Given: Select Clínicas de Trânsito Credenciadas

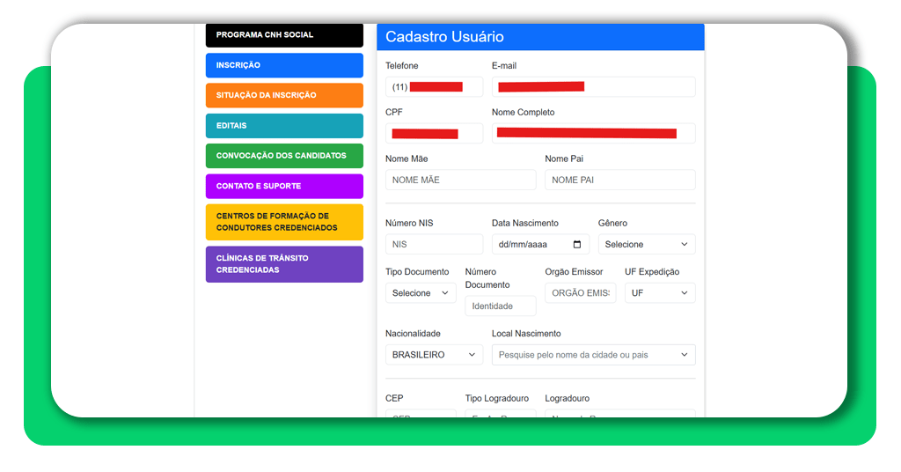Looking at the screenshot, I should tap(284, 264).
